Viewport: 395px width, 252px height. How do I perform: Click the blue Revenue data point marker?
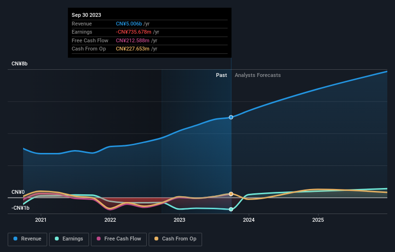pyautogui.click(x=231, y=117)
